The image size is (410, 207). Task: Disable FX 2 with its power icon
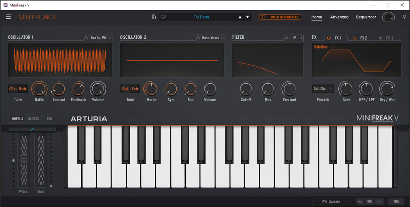tap(355, 38)
